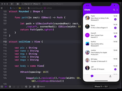Image resolution: width=122 pixels, height=91 pixels.
Task: Click the 'var msgs : String' line
Action: pos(27,60)
